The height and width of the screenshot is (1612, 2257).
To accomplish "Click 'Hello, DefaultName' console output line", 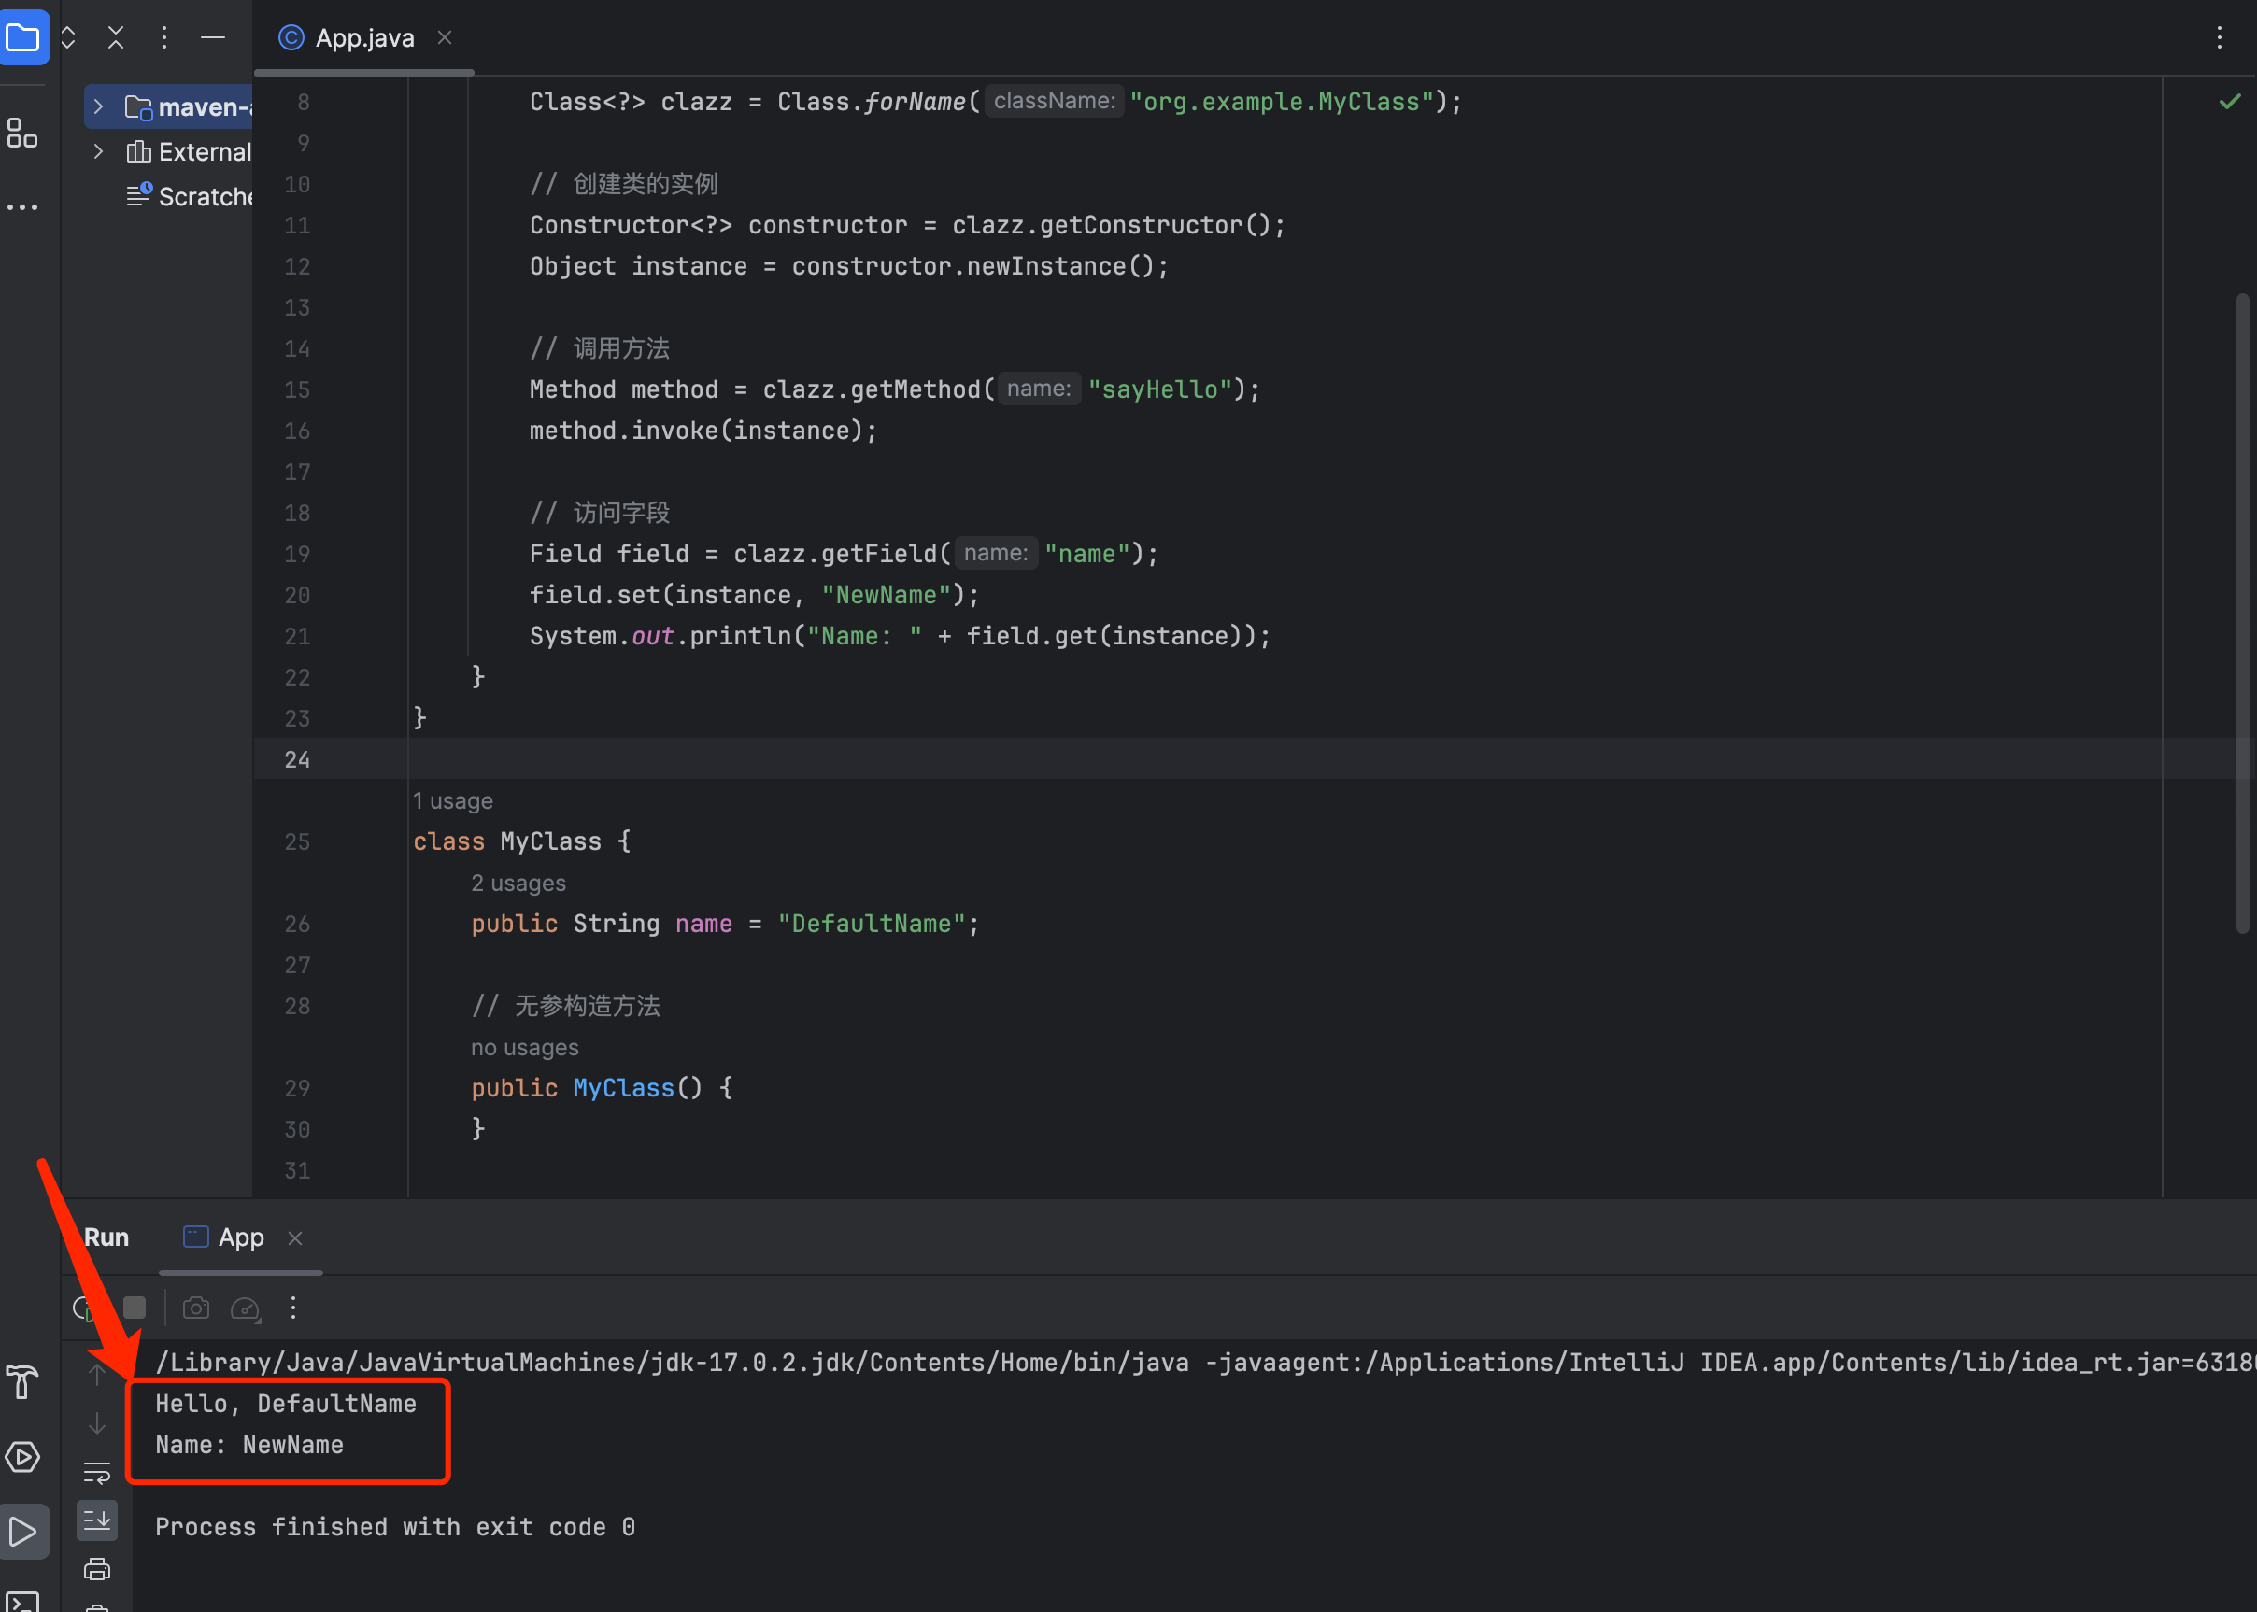I will tap(286, 1404).
